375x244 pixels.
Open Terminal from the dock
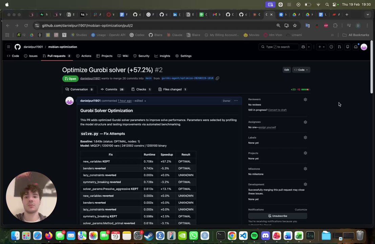(221, 236)
